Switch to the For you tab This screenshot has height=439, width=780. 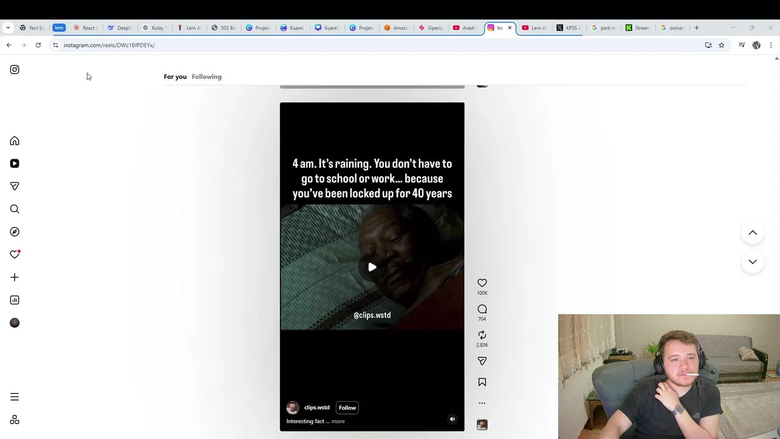pyautogui.click(x=175, y=77)
